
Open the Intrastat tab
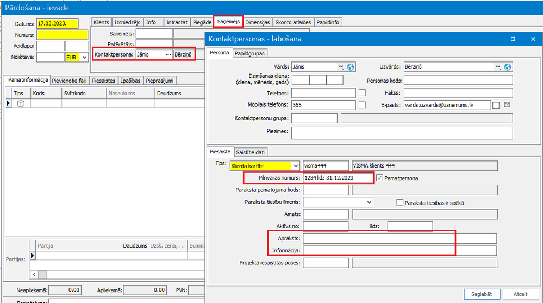tap(177, 22)
